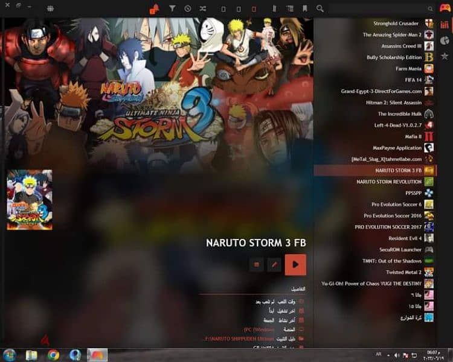Click the volume speaker icon in the tray
The height and width of the screenshot is (362, 453).
pos(397,355)
